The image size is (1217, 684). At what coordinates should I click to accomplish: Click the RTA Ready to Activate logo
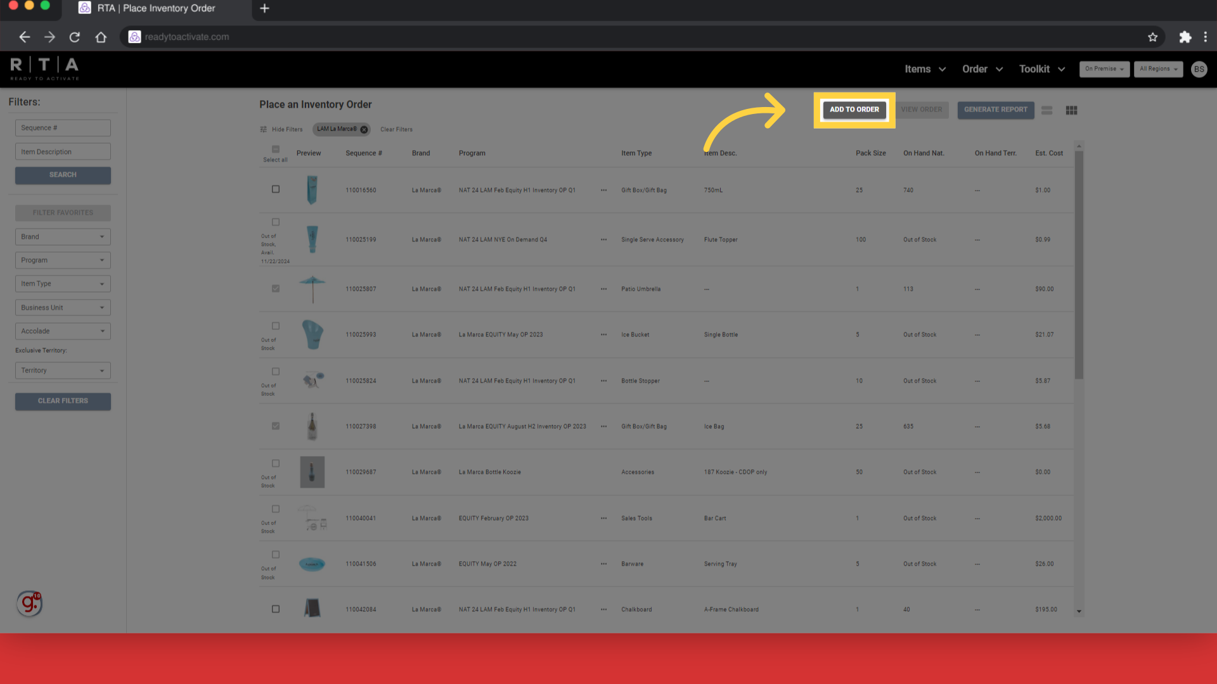[44, 68]
